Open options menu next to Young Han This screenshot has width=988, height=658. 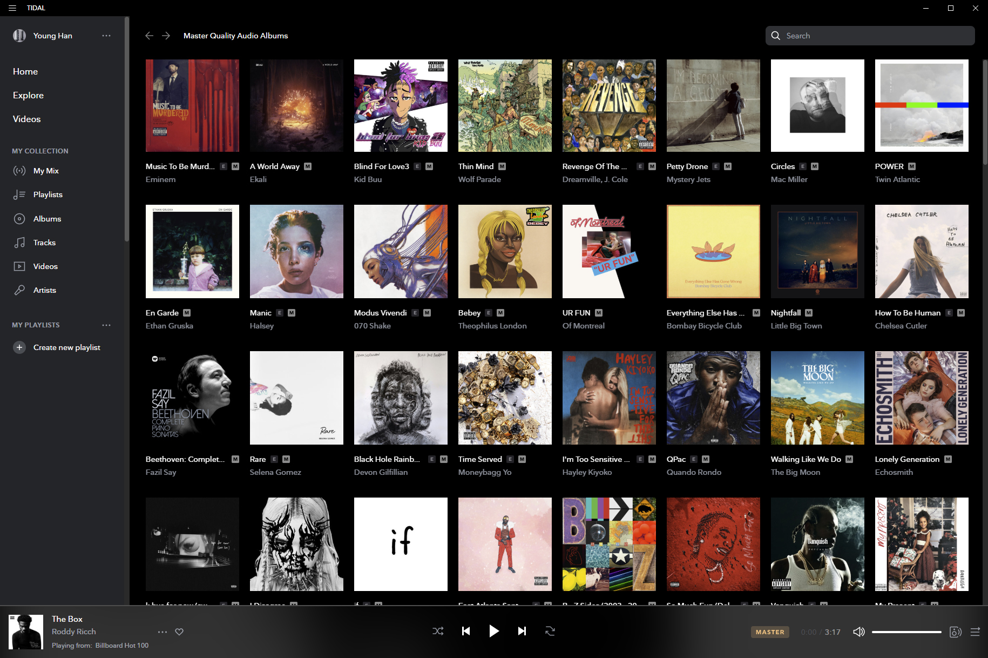point(106,36)
